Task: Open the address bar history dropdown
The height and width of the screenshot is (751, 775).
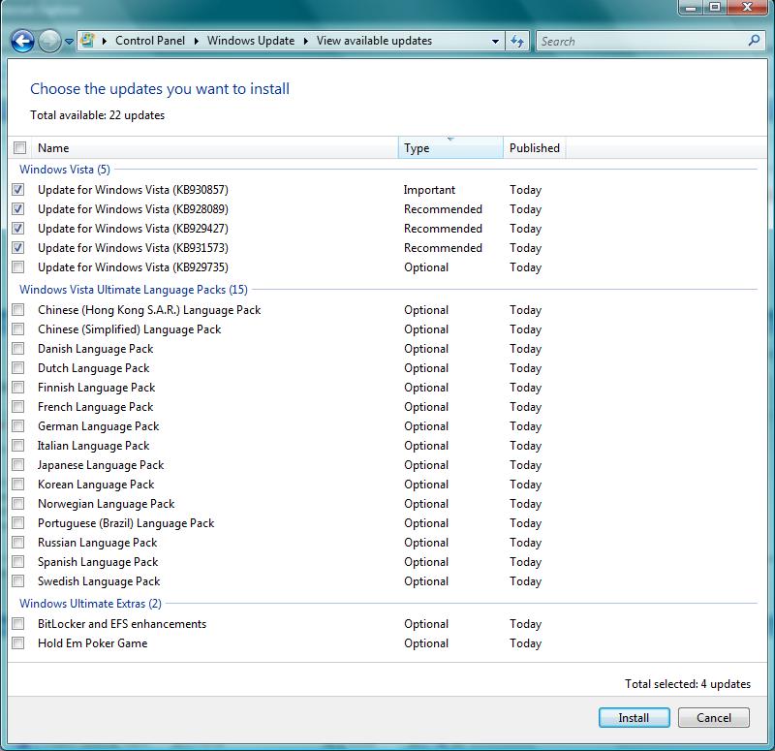Action: click(495, 42)
